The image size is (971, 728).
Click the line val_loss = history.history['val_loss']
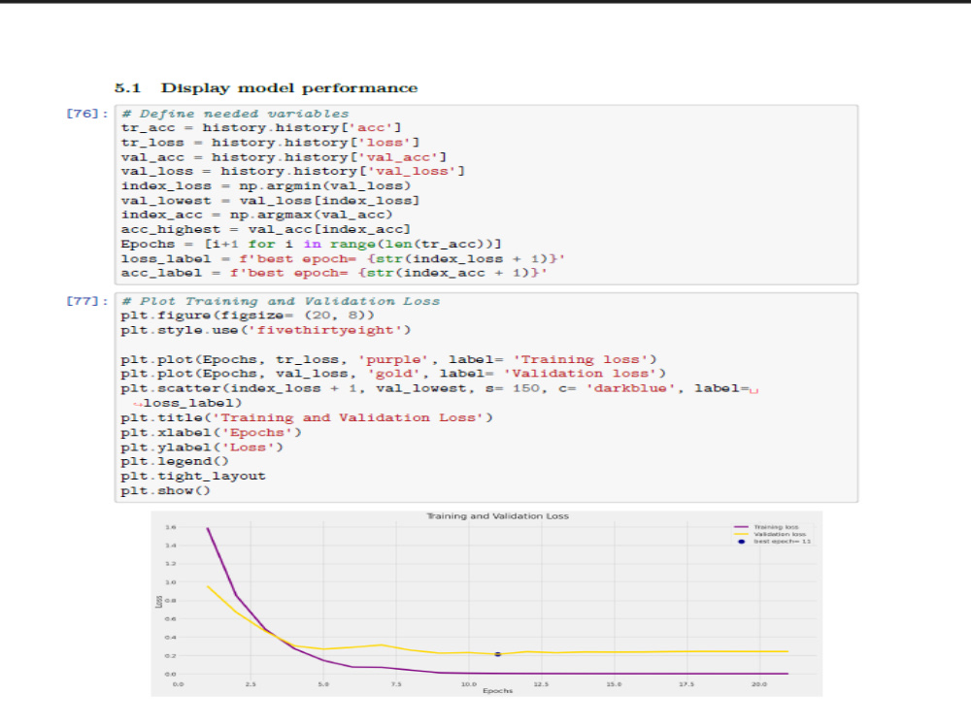point(293,171)
